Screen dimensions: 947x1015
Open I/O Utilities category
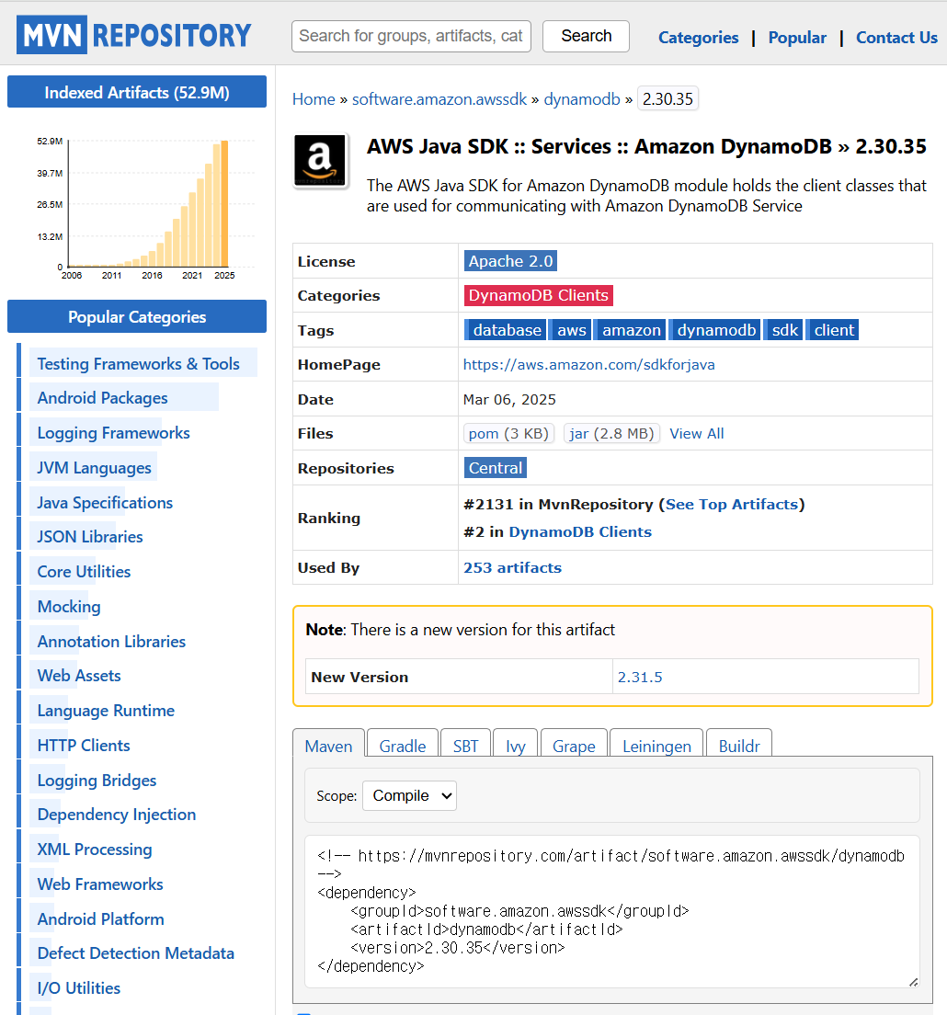point(79,988)
